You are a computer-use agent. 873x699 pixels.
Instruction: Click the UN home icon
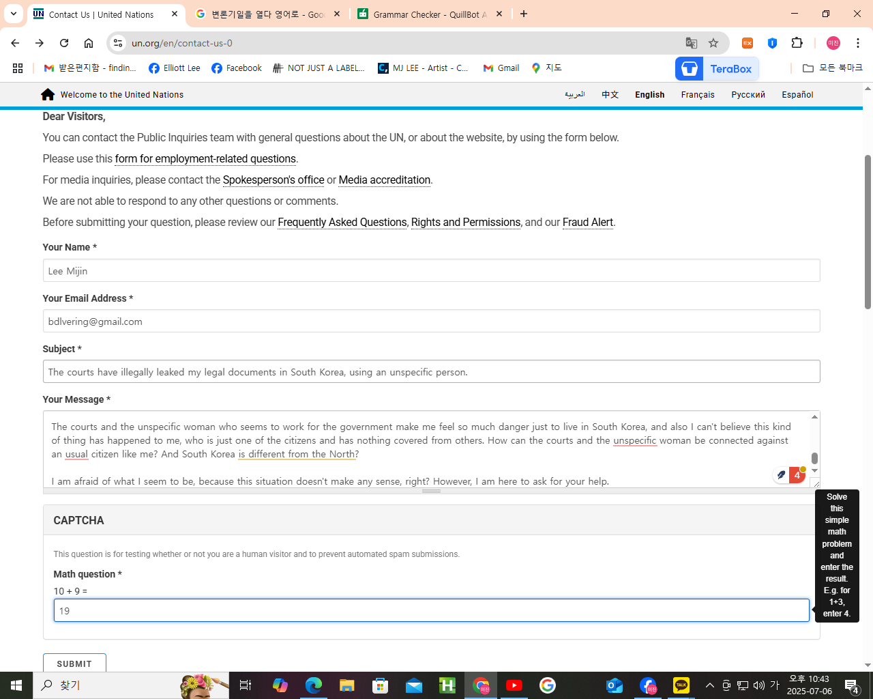pos(48,94)
